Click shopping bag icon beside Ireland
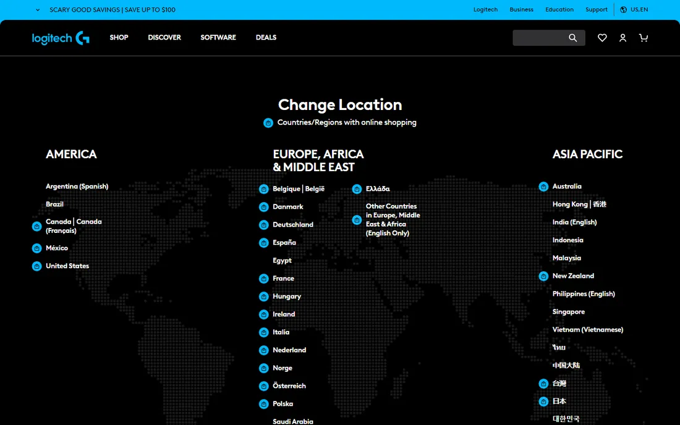This screenshot has width=680, height=425. click(x=264, y=314)
